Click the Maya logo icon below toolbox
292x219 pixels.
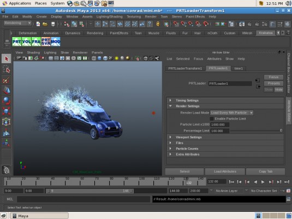click(7, 170)
